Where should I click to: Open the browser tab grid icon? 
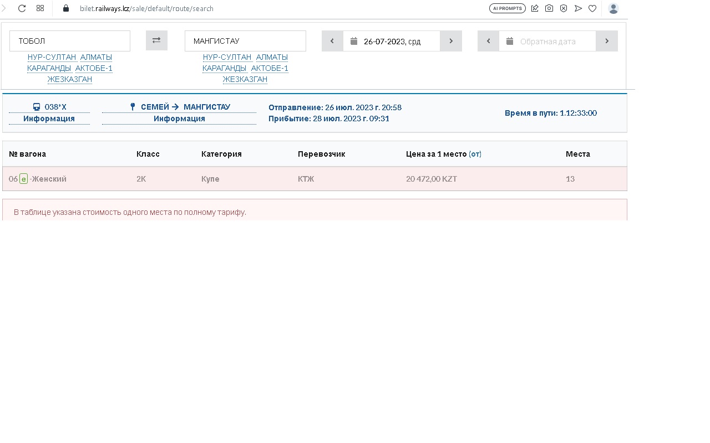40,8
